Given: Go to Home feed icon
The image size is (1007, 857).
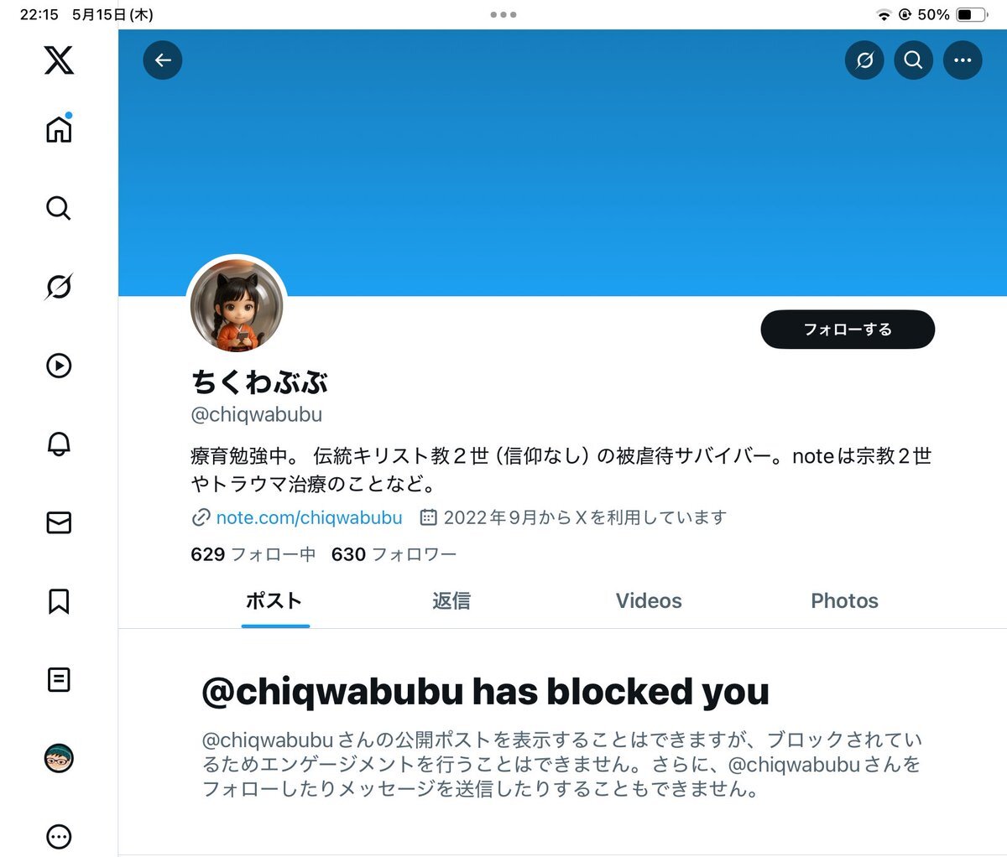Looking at the screenshot, I should click(59, 128).
